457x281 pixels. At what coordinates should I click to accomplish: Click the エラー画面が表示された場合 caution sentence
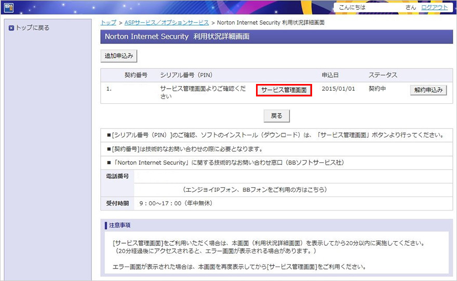point(239,267)
